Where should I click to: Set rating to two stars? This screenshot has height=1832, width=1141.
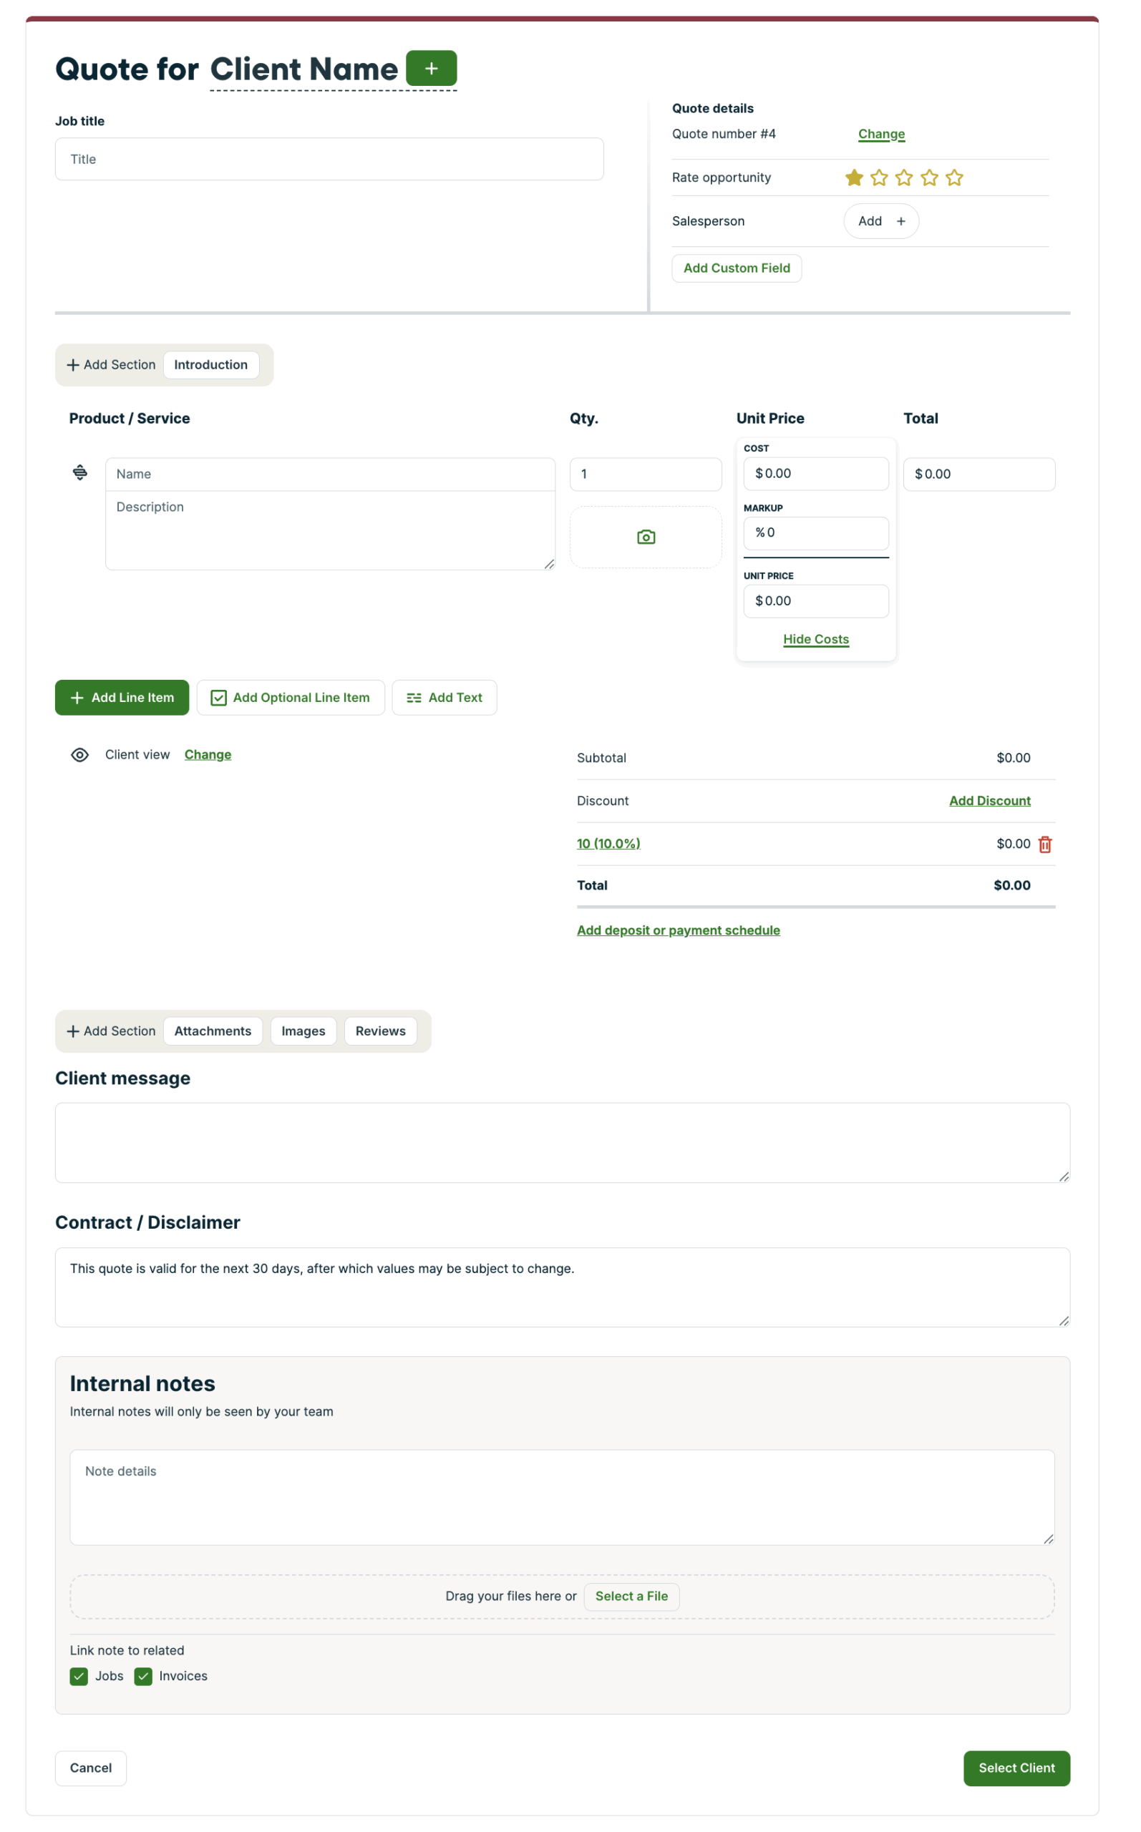point(879,178)
